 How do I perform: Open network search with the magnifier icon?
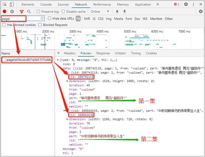click(29, 12)
